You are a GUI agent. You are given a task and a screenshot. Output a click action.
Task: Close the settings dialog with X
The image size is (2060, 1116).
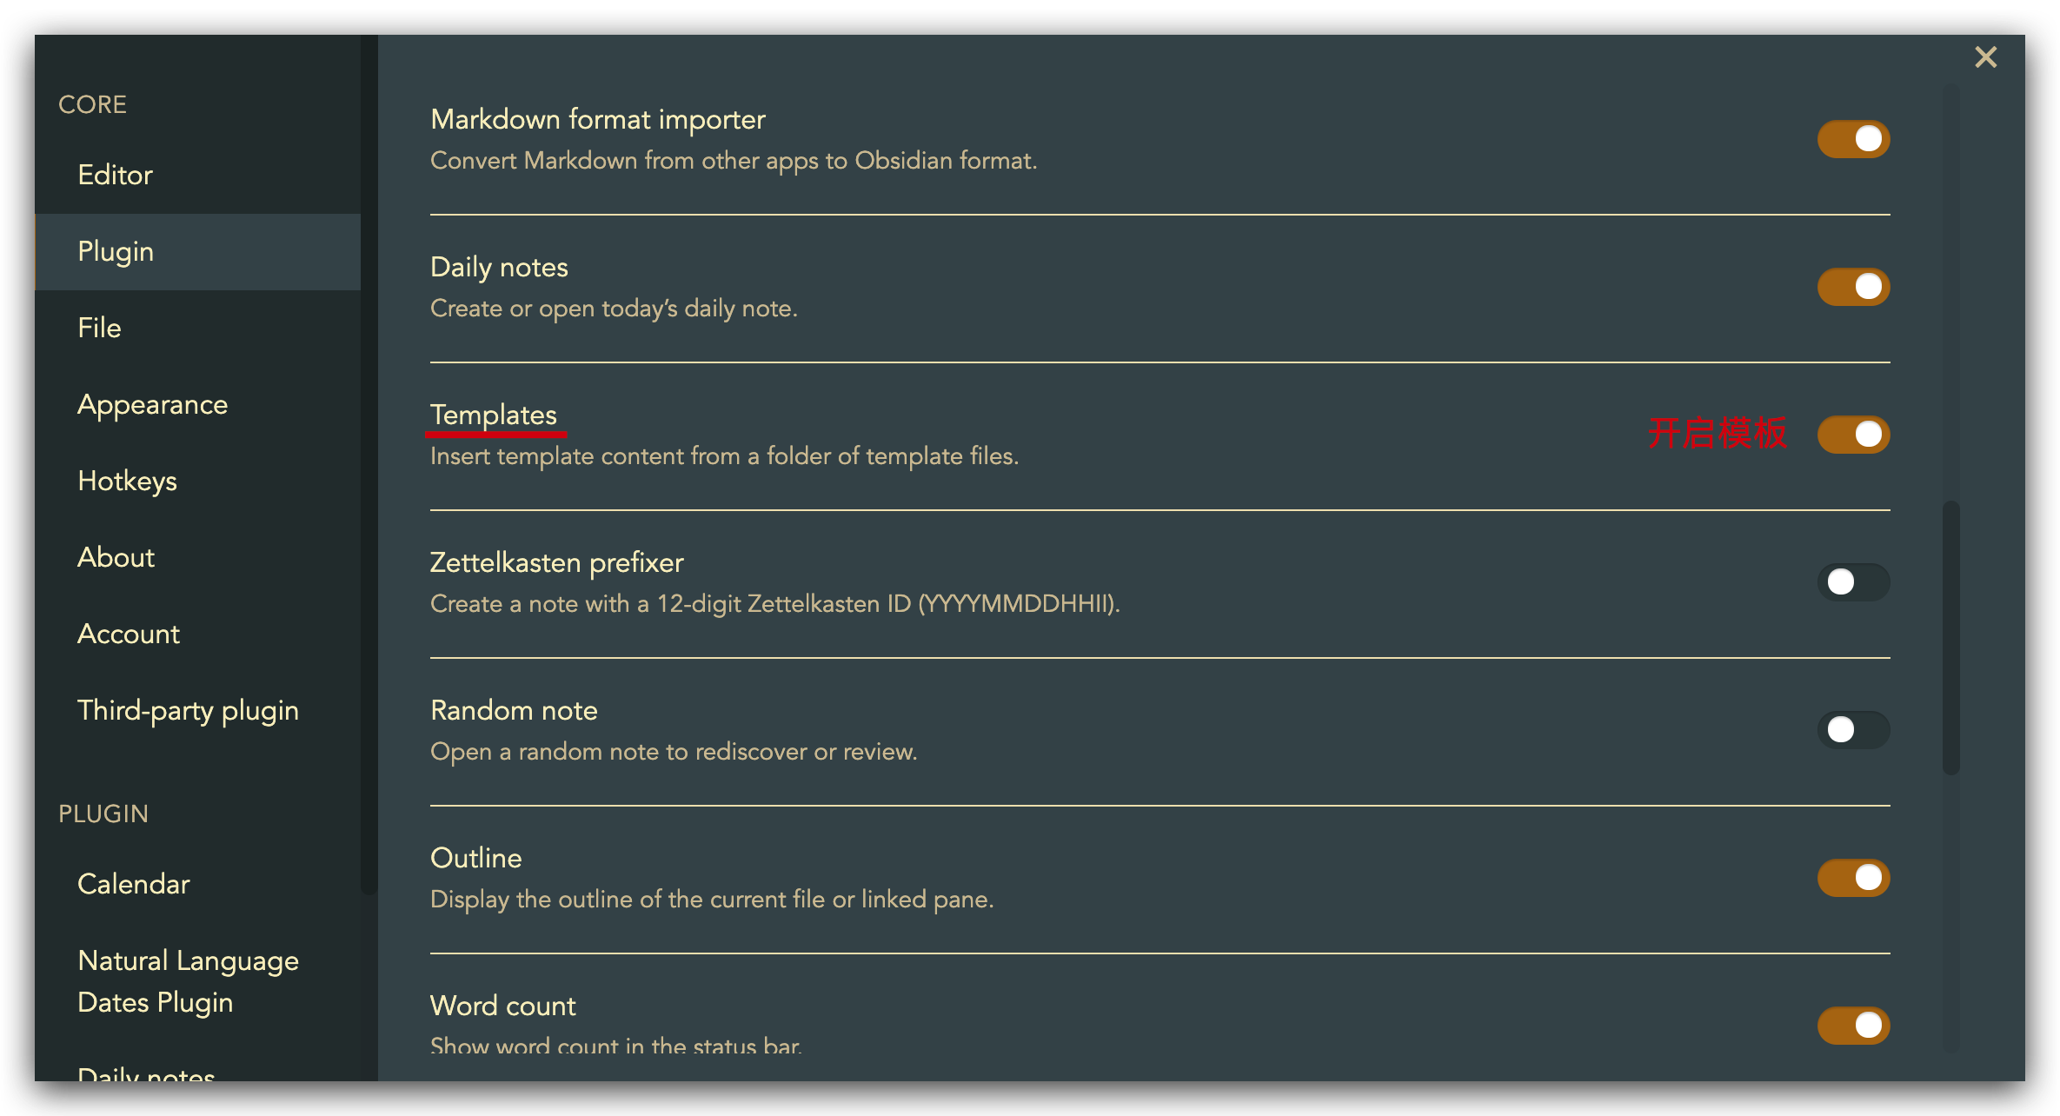click(1985, 57)
